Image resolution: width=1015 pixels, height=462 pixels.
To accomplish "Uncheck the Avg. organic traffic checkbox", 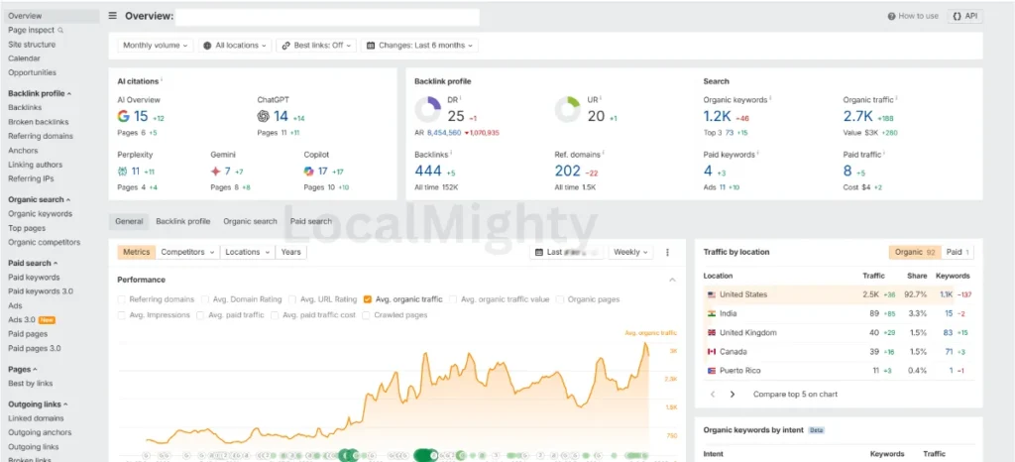I will coord(368,298).
